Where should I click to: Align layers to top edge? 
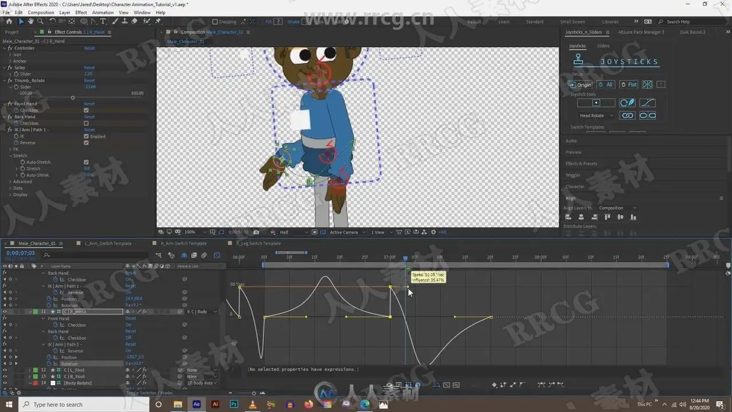coord(607,217)
